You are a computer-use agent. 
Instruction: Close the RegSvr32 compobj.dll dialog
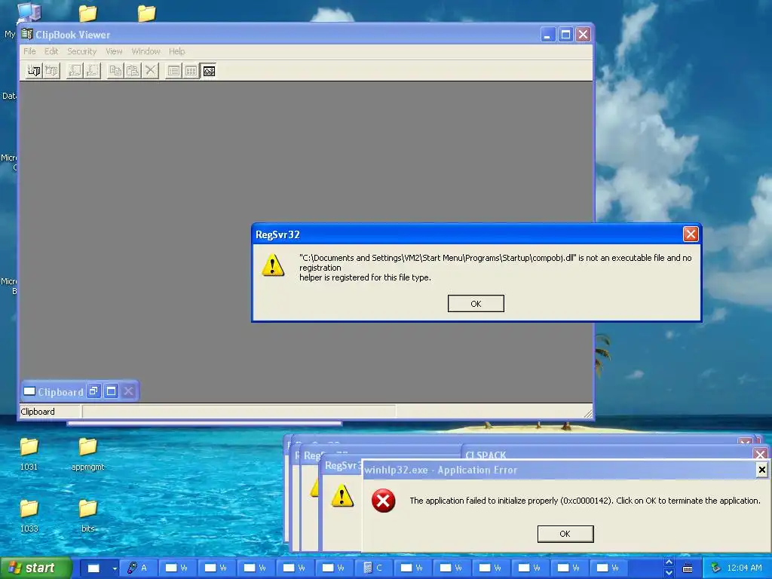pos(691,234)
